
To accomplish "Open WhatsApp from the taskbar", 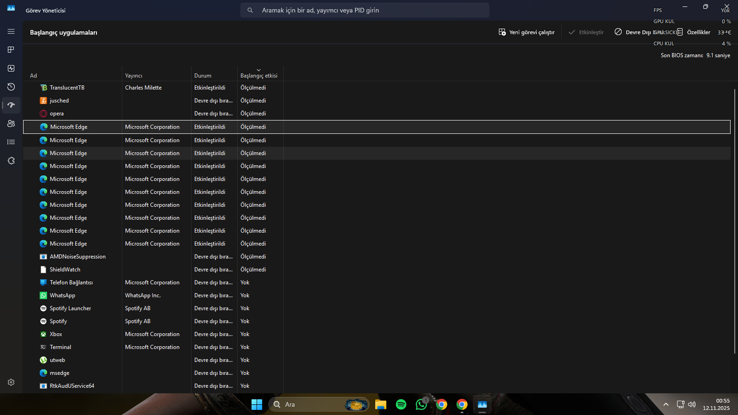I will click(x=421, y=404).
